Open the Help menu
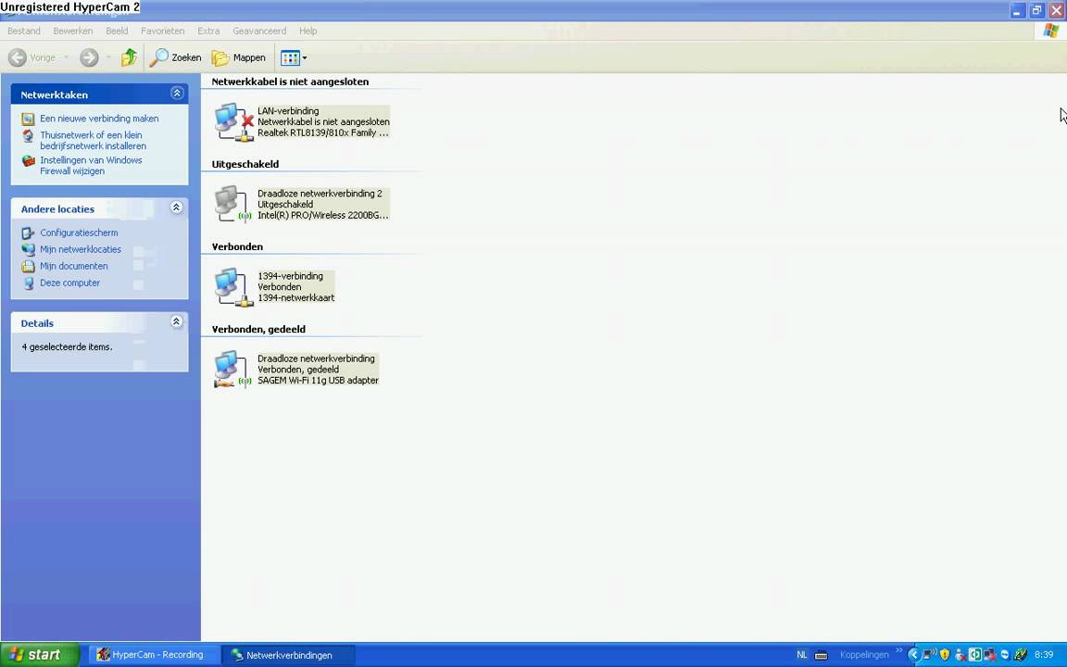1067x667 pixels. point(308,31)
